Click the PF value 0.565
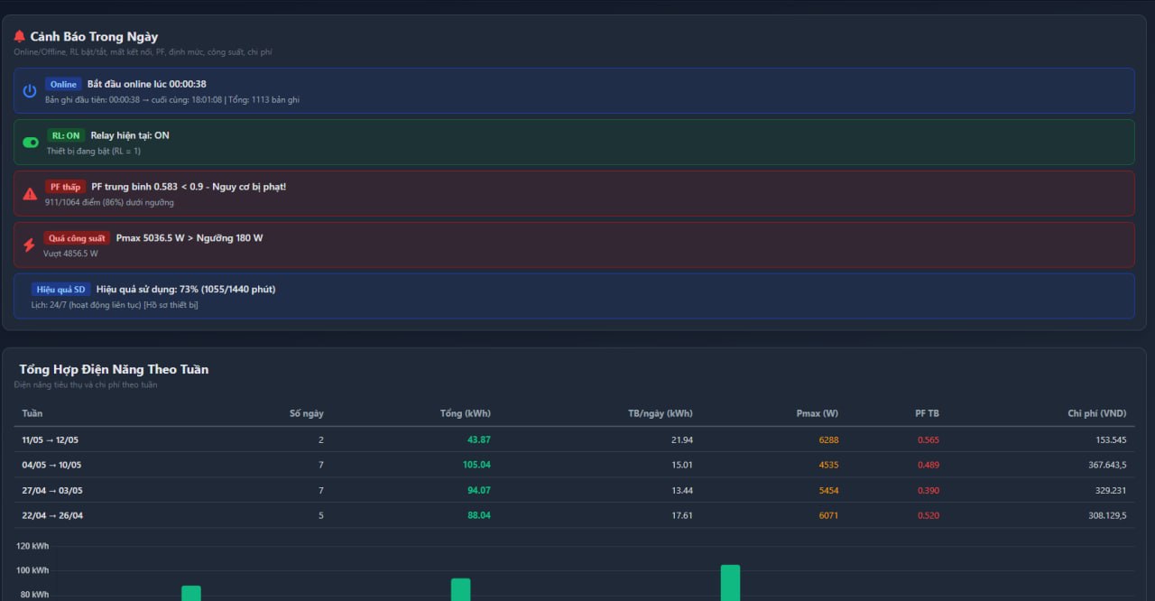 tap(929, 439)
